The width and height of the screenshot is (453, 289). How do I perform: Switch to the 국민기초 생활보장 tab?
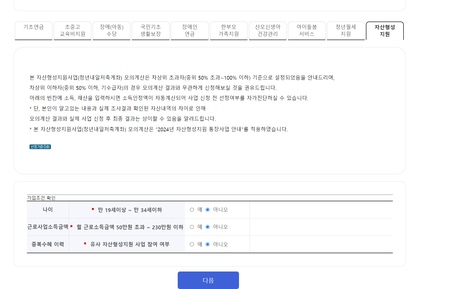point(151,30)
